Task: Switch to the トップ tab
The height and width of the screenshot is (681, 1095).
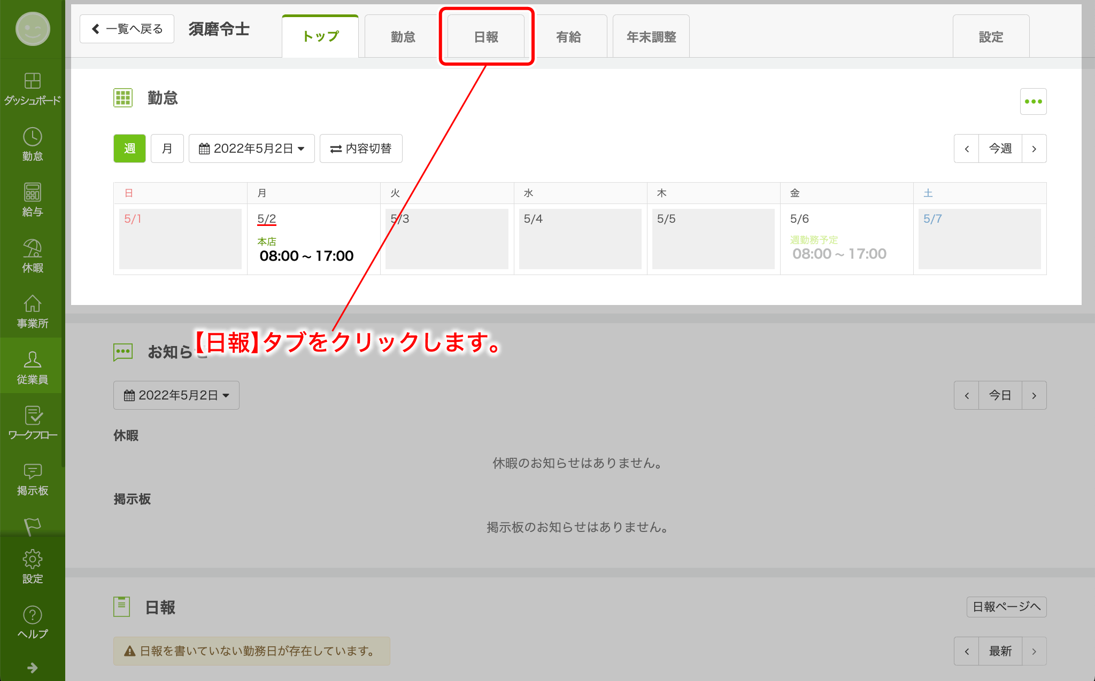Action: pyautogui.click(x=320, y=36)
